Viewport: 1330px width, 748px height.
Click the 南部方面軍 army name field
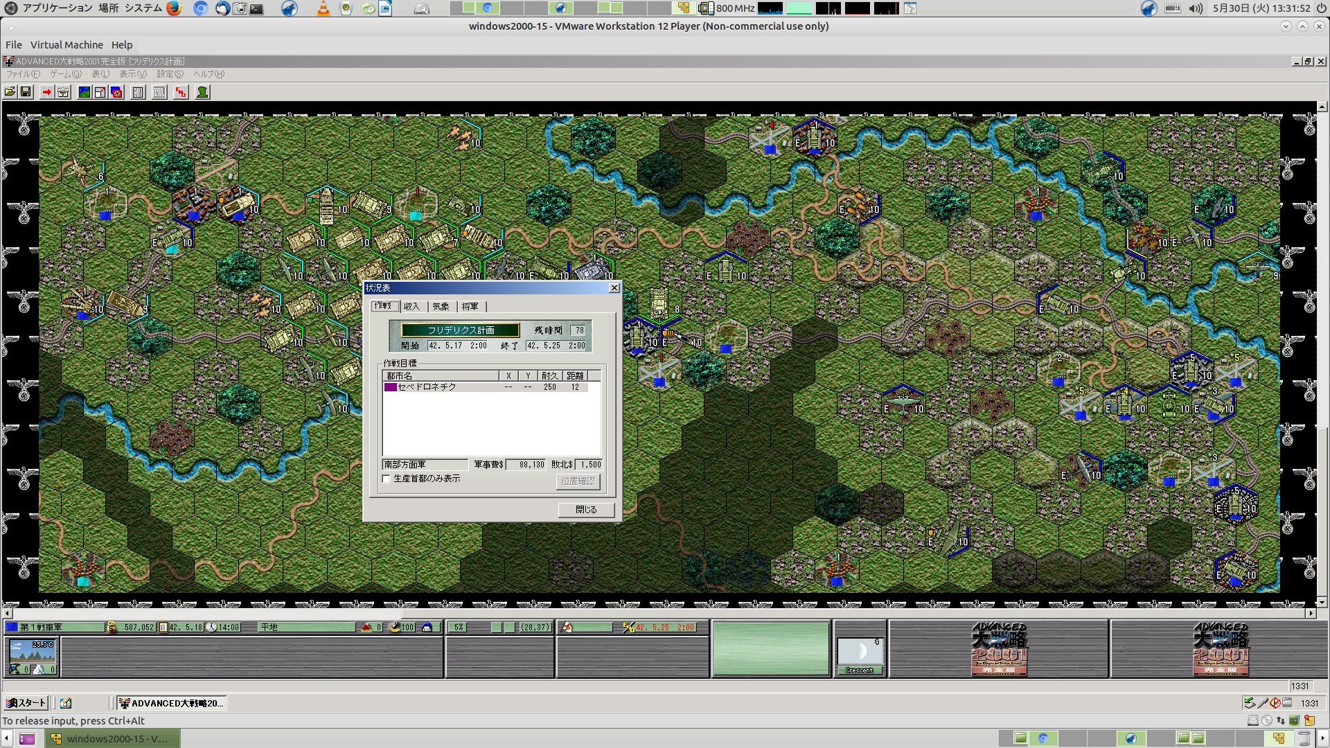[x=425, y=465]
